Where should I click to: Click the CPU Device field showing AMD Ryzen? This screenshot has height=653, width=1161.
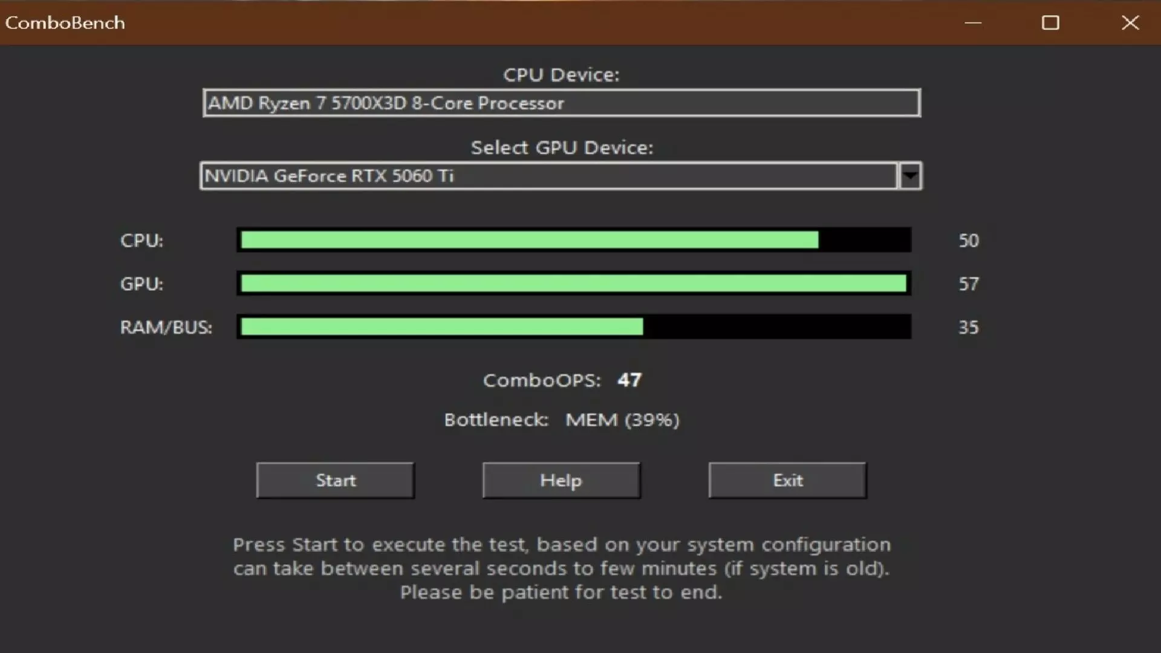pos(562,103)
